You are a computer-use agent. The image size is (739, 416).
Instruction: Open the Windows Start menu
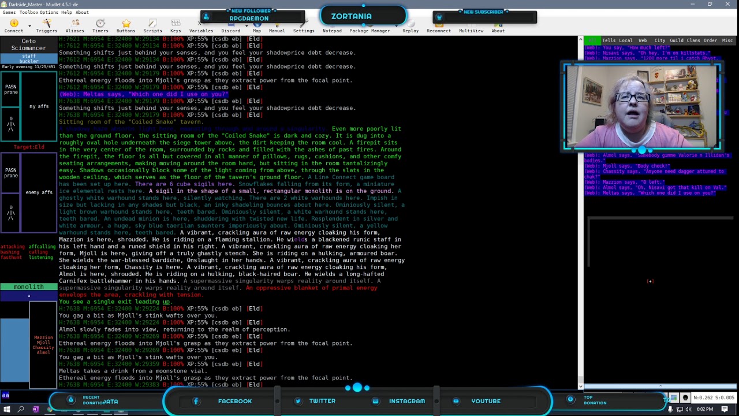[6, 409]
